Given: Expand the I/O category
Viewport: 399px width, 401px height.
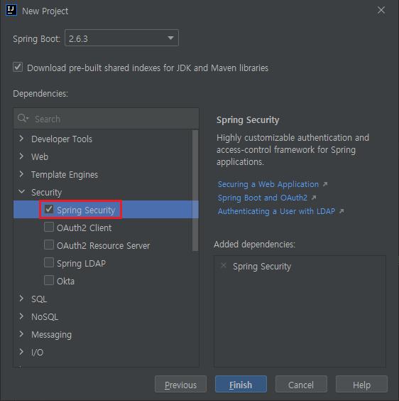Looking at the screenshot, I should (x=22, y=352).
